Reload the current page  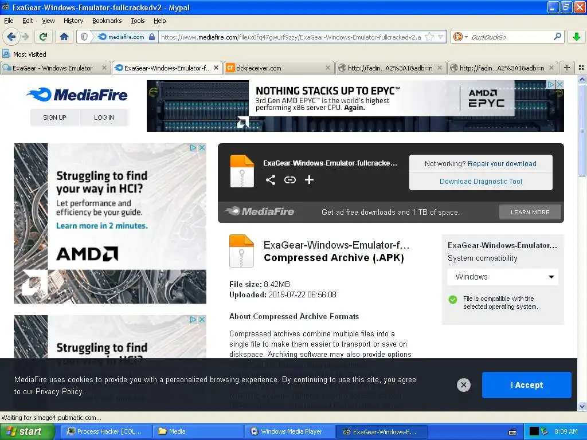click(x=44, y=37)
